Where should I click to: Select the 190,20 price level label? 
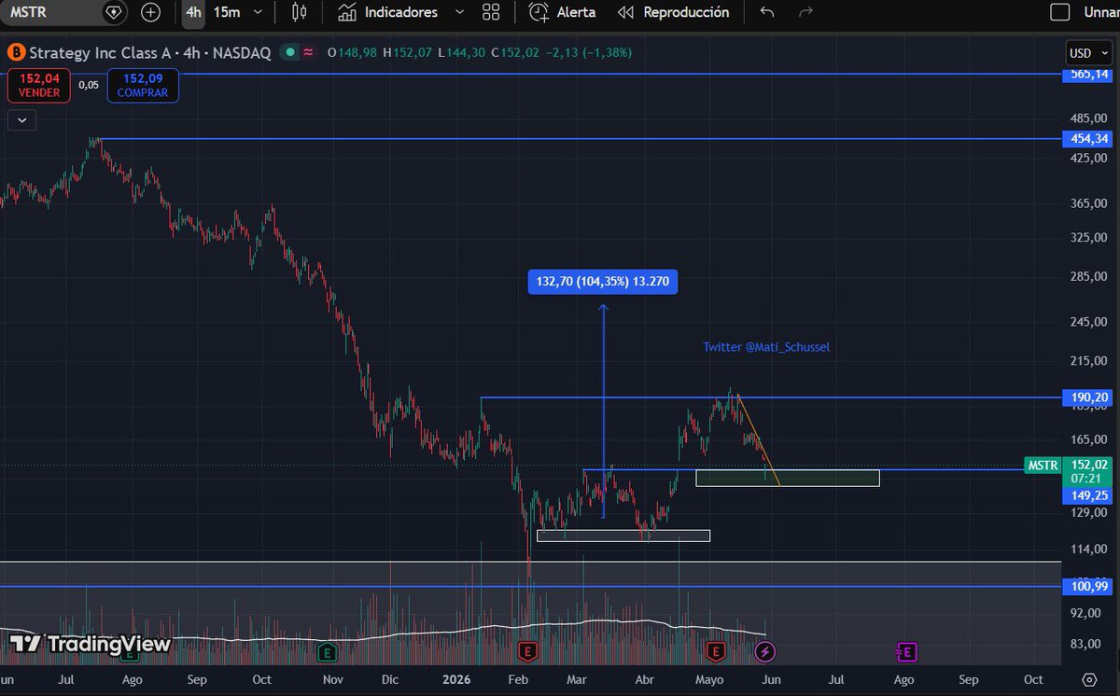tap(1087, 397)
